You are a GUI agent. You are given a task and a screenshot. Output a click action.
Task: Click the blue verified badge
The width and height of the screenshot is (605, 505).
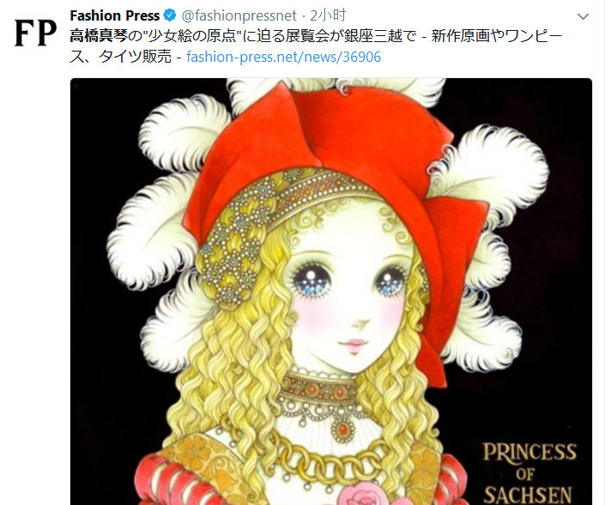[170, 15]
